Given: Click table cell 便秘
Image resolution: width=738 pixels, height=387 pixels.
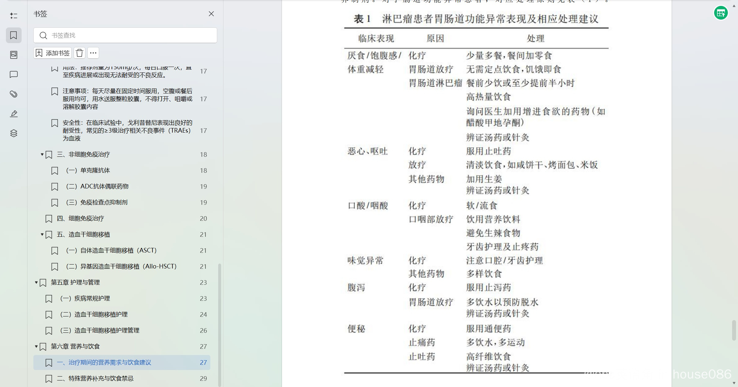Looking at the screenshot, I should coord(356,329).
